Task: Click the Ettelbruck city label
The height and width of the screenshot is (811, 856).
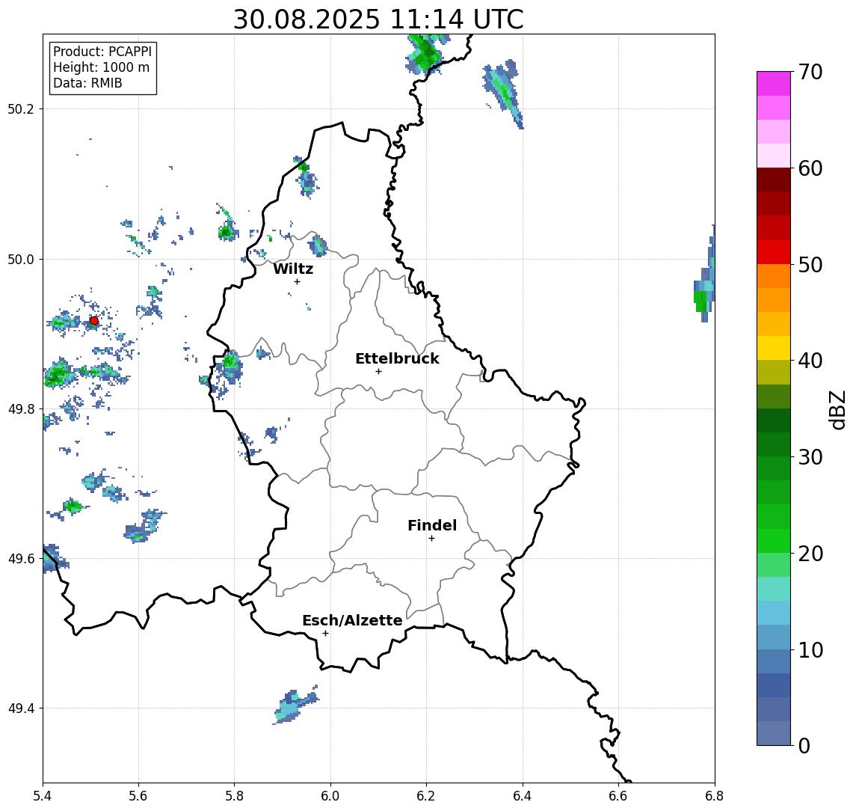Action: 397,358
